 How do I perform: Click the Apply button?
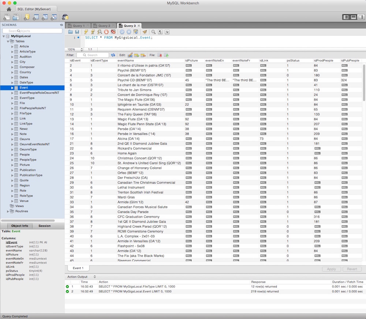pos(331,269)
